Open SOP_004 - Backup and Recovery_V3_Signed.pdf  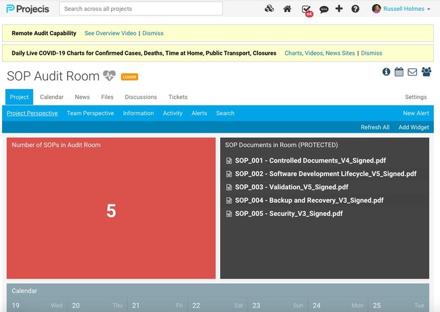click(309, 200)
